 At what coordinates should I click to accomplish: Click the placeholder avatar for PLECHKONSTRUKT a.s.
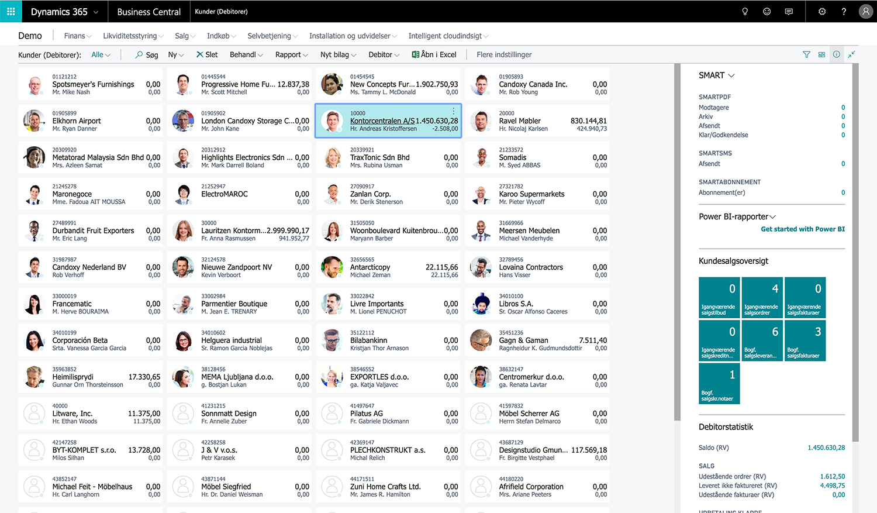[x=332, y=450]
